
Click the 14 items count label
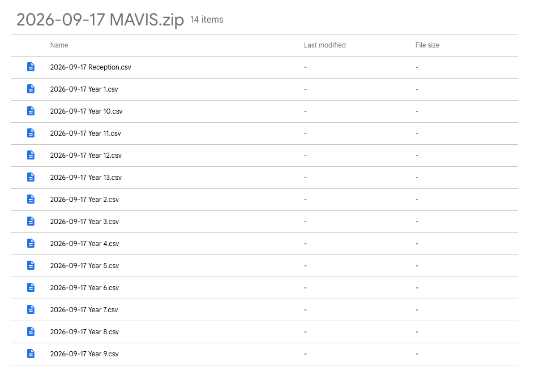(207, 20)
